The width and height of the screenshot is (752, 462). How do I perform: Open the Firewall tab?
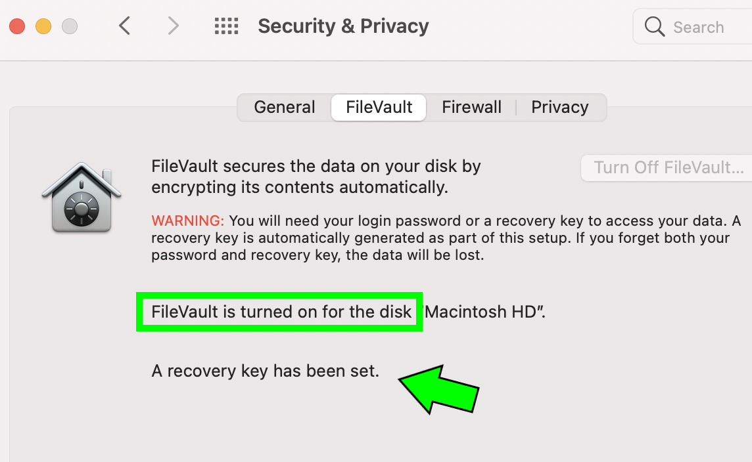tap(471, 107)
